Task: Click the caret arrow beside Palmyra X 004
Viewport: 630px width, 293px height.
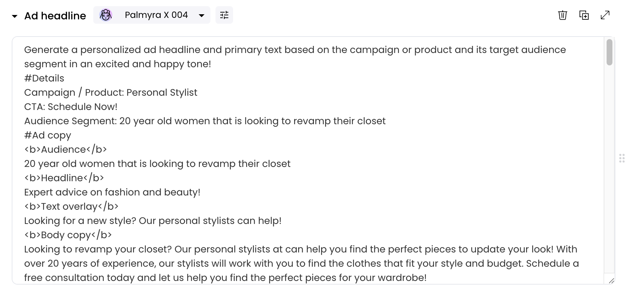Action: click(201, 15)
